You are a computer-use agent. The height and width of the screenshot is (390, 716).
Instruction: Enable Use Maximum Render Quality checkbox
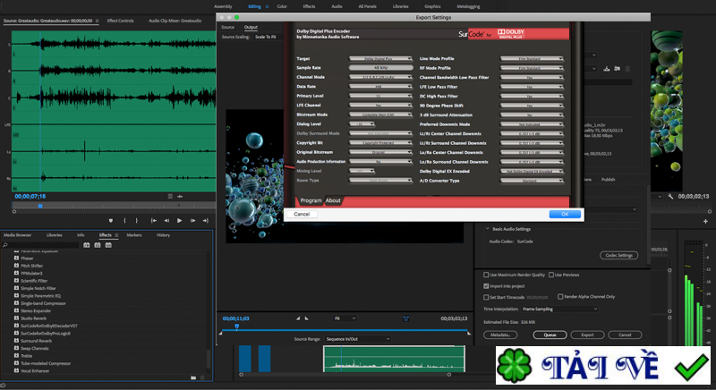click(486, 275)
